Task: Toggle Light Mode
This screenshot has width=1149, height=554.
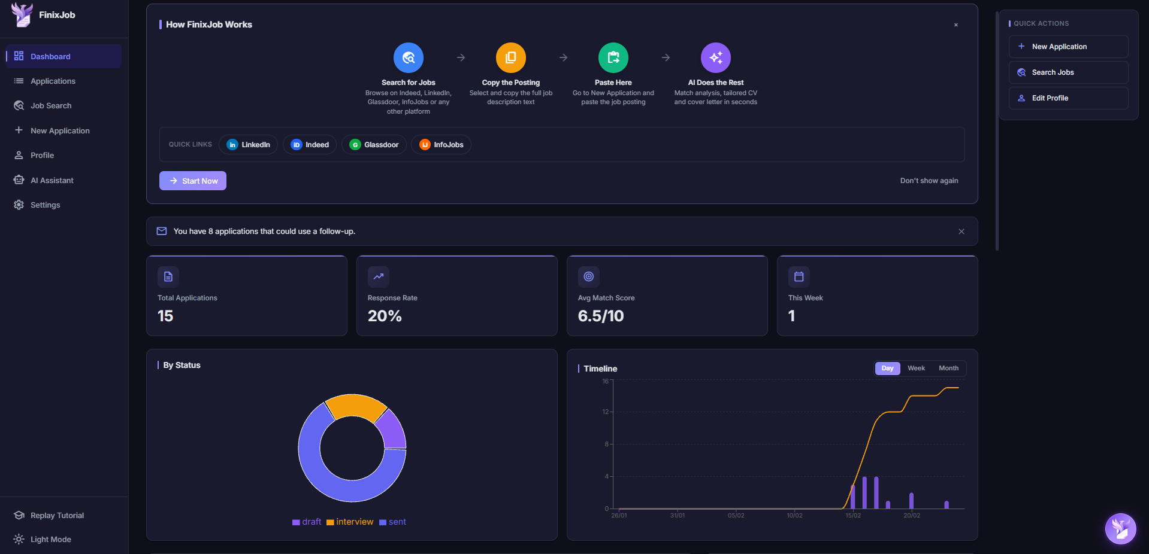Action: point(50,539)
